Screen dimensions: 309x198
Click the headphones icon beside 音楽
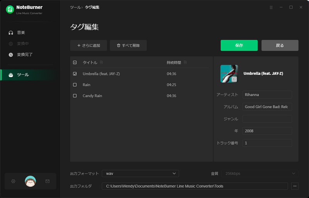click(x=11, y=33)
